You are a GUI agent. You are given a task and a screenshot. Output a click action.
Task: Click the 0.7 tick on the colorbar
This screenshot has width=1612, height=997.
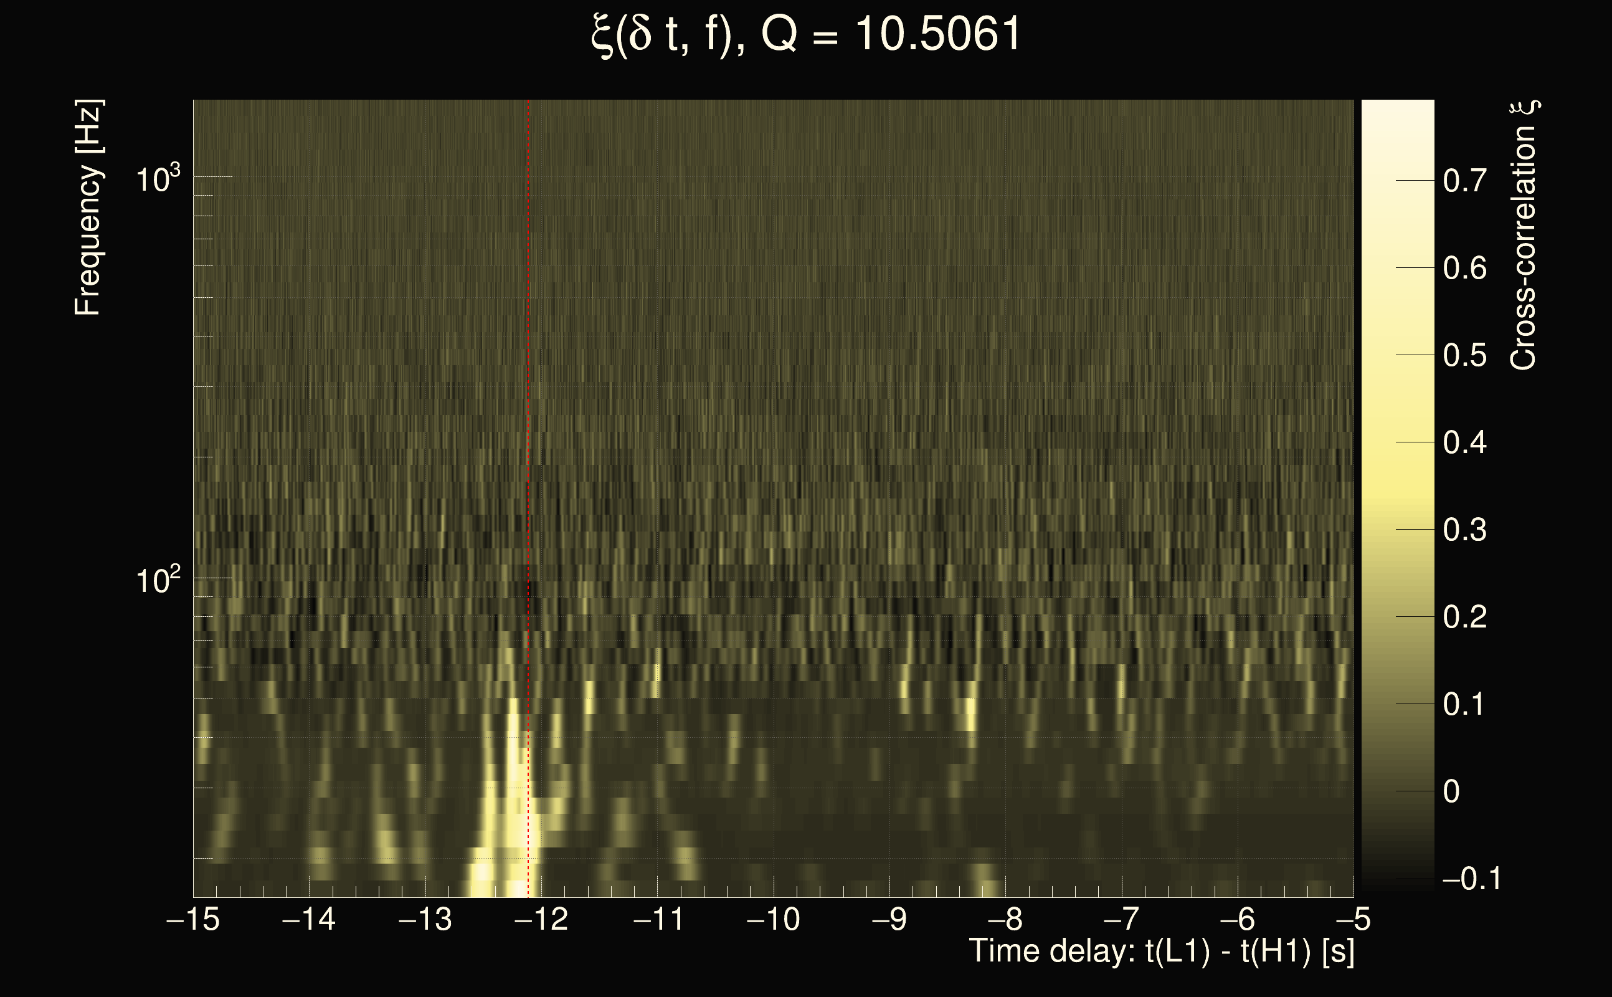[1464, 181]
